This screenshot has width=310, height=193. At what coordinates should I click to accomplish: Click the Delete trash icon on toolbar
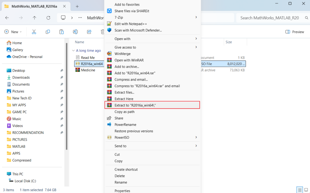pos(102,32)
